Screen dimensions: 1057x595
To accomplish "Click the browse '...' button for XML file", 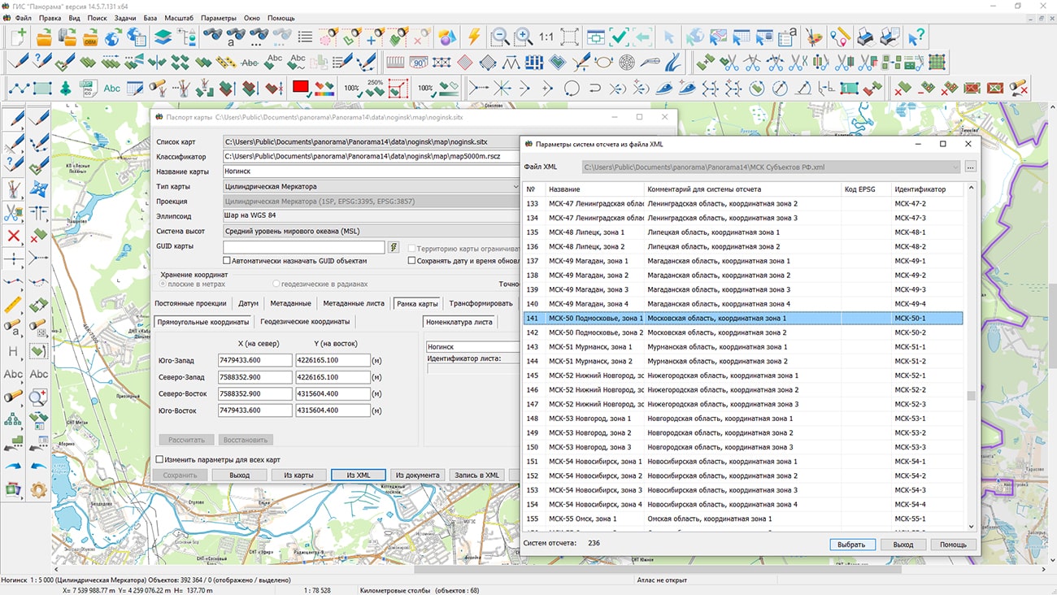I will coord(970,167).
